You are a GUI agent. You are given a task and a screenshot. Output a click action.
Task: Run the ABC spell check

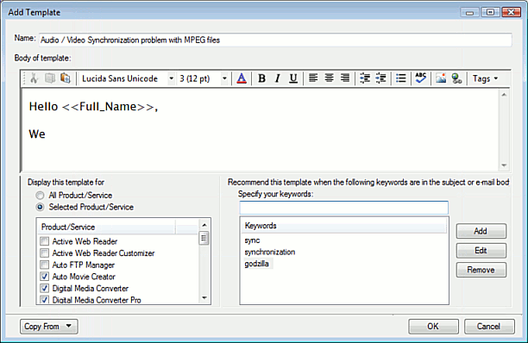pyautogui.click(x=420, y=78)
